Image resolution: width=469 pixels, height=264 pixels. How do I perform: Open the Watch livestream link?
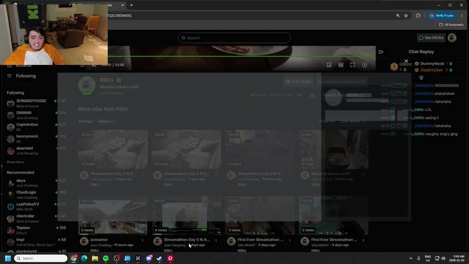(x=344, y=95)
